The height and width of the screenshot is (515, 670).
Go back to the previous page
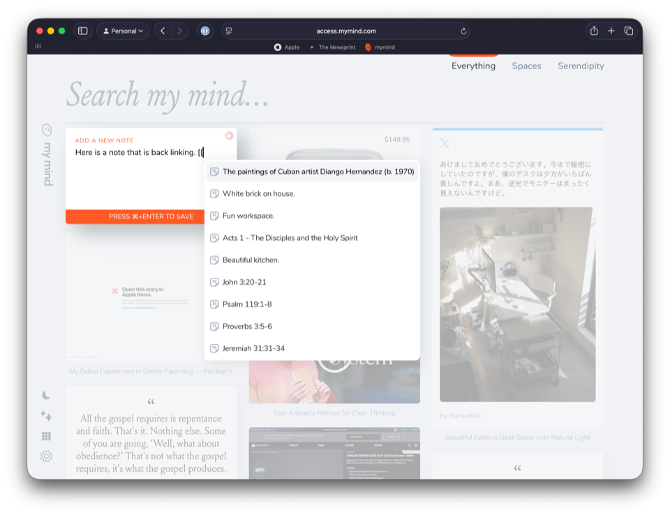click(163, 31)
